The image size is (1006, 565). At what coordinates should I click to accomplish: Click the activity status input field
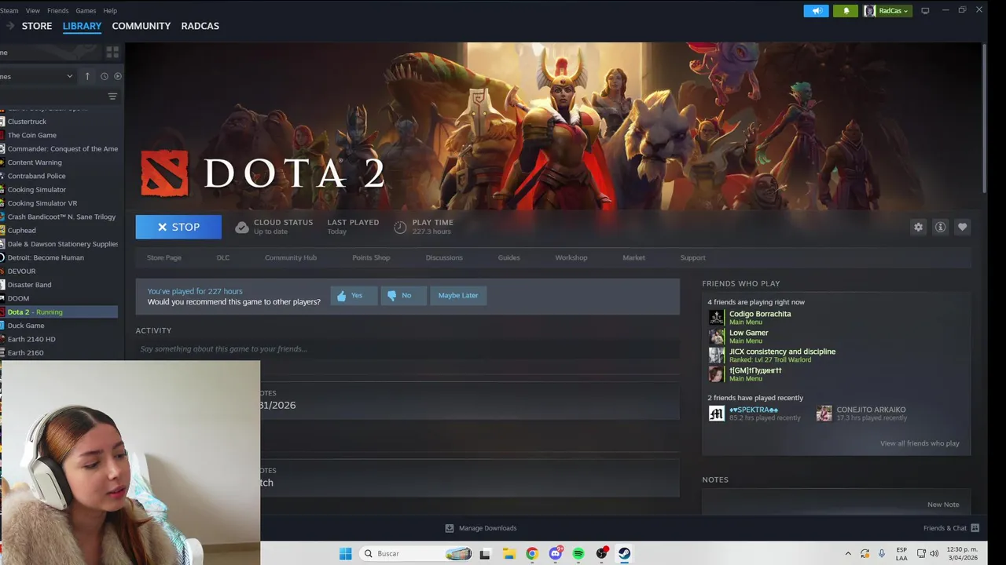(x=407, y=349)
